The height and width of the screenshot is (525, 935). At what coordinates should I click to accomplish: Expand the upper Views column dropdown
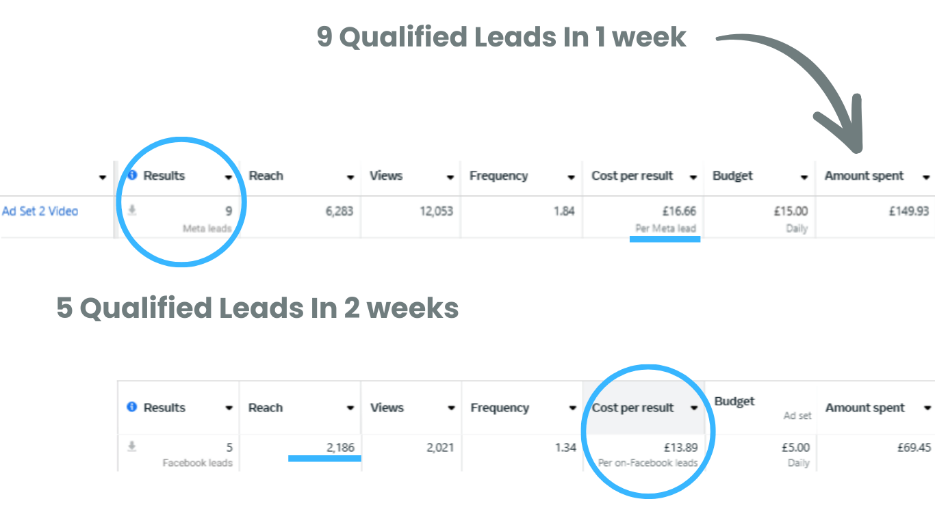pyautogui.click(x=450, y=177)
